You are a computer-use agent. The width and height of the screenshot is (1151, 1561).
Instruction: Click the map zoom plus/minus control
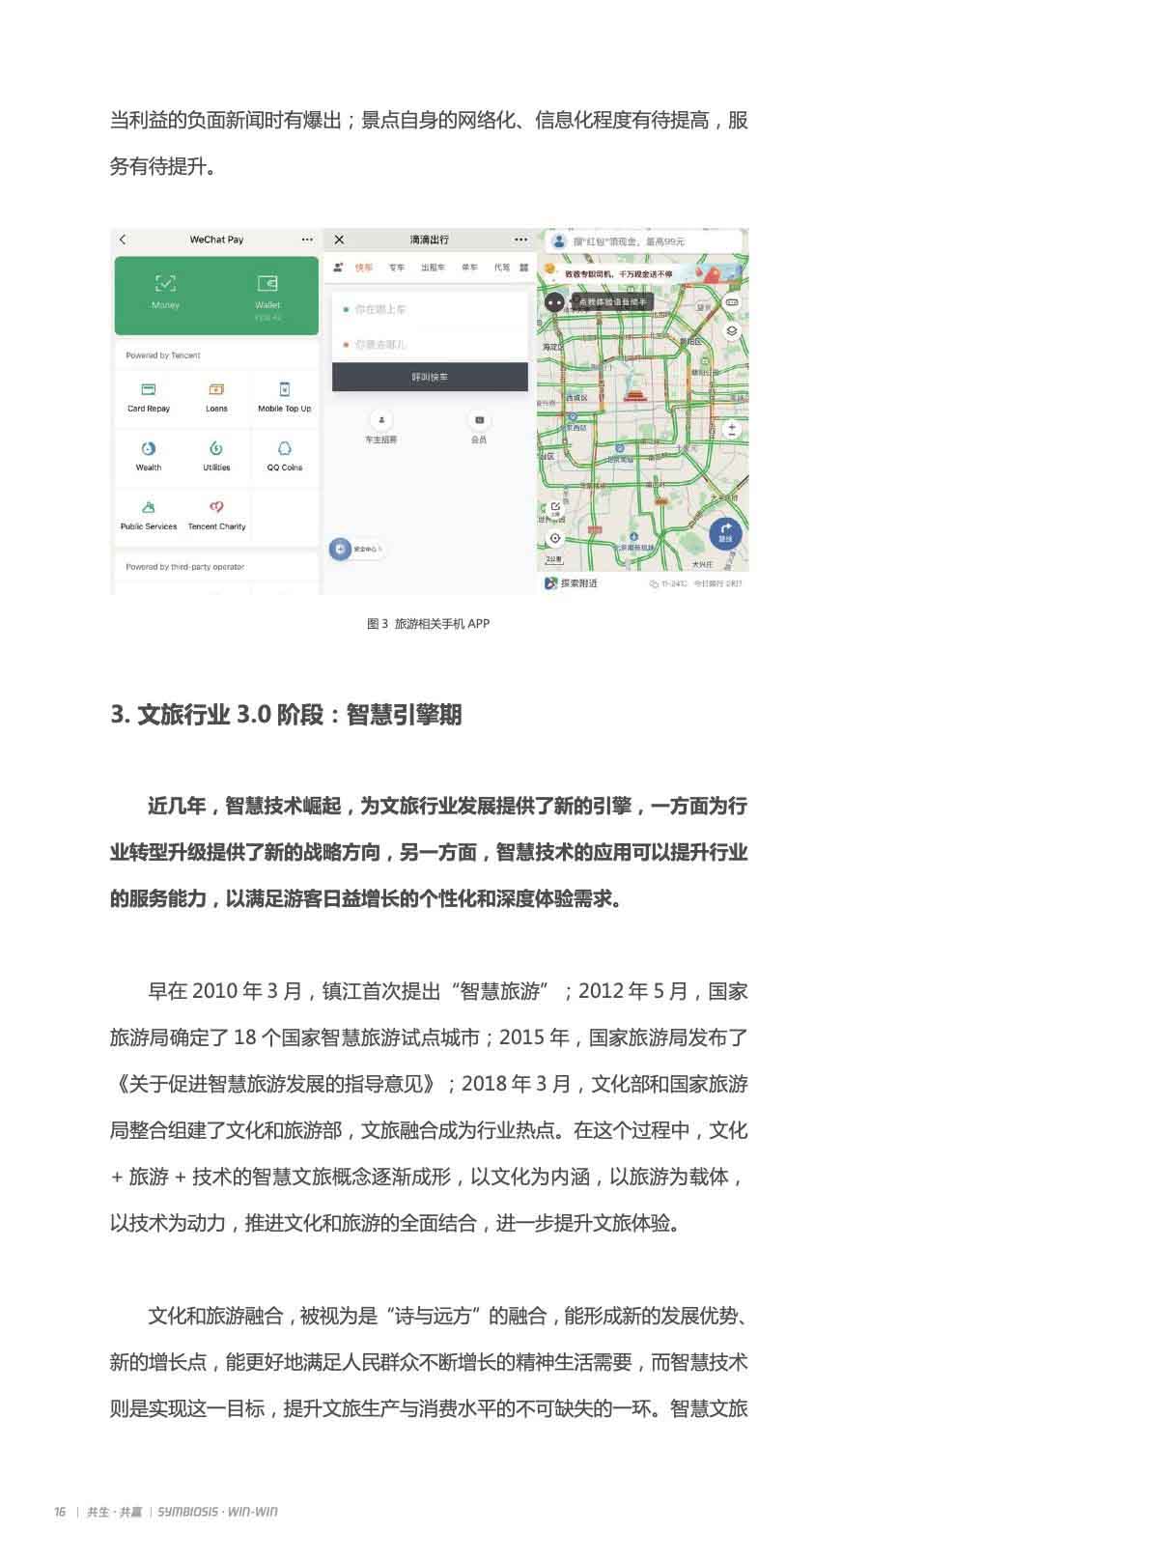coord(732,430)
